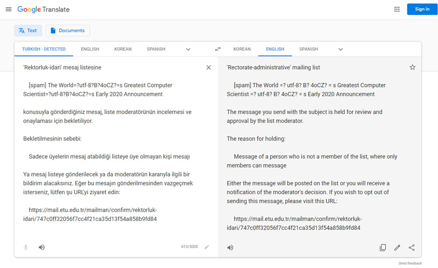Share the translation
Screen dimensions: 438x268
click(x=411, y=248)
